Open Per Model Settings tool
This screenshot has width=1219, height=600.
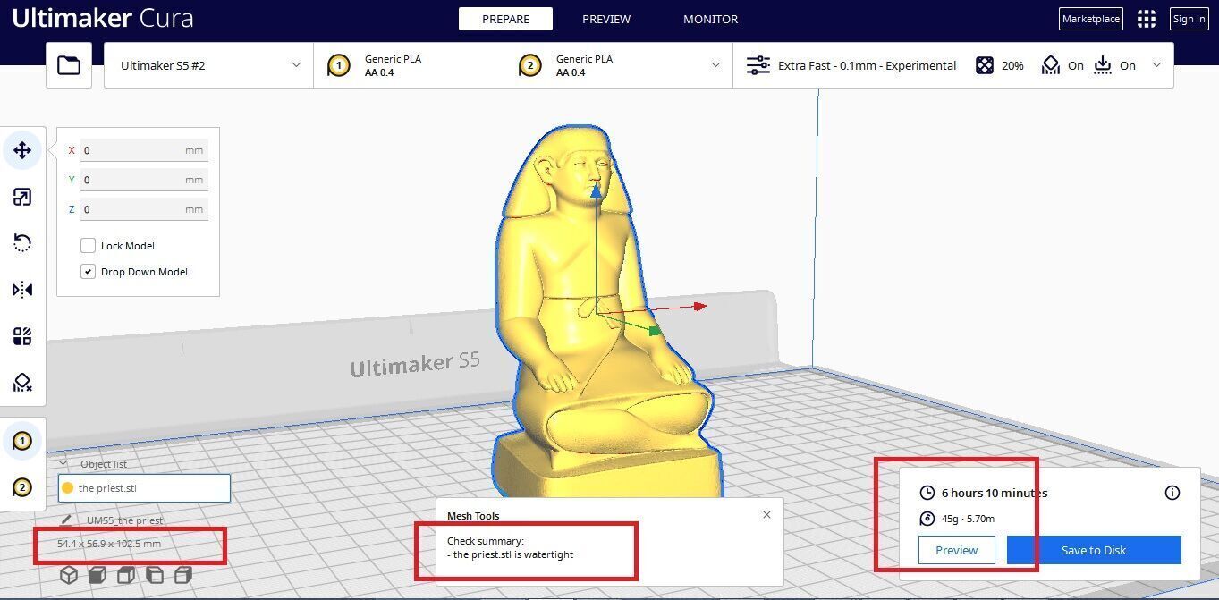22,336
